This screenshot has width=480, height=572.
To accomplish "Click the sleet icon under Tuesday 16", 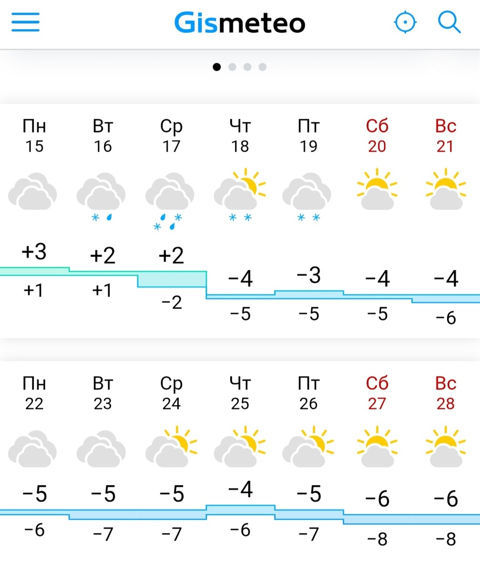I will (101, 195).
